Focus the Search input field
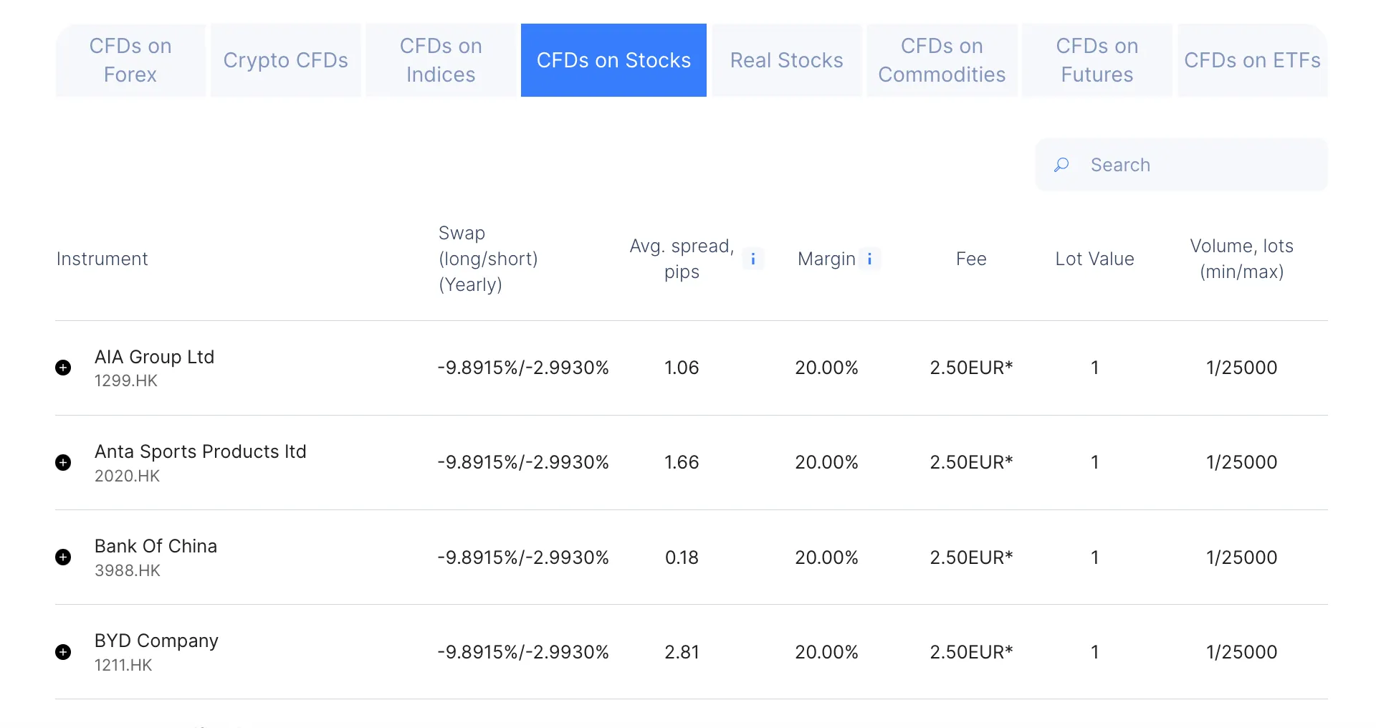This screenshot has height=728, width=1376. click(x=1181, y=165)
